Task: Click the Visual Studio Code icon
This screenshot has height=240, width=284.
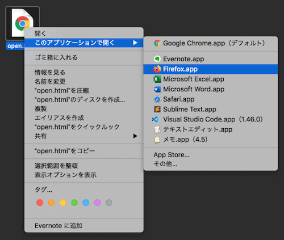Action: 155,119
